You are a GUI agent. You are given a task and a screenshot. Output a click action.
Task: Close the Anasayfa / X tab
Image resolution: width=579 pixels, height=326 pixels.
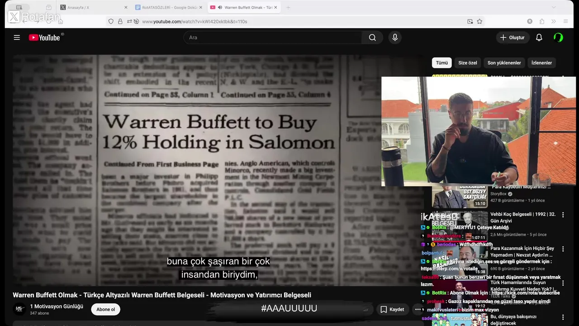(x=126, y=7)
